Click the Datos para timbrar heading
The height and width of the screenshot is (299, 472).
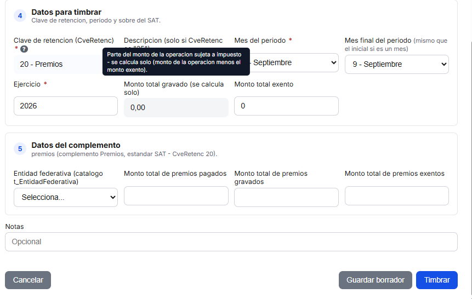(x=66, y=12)
